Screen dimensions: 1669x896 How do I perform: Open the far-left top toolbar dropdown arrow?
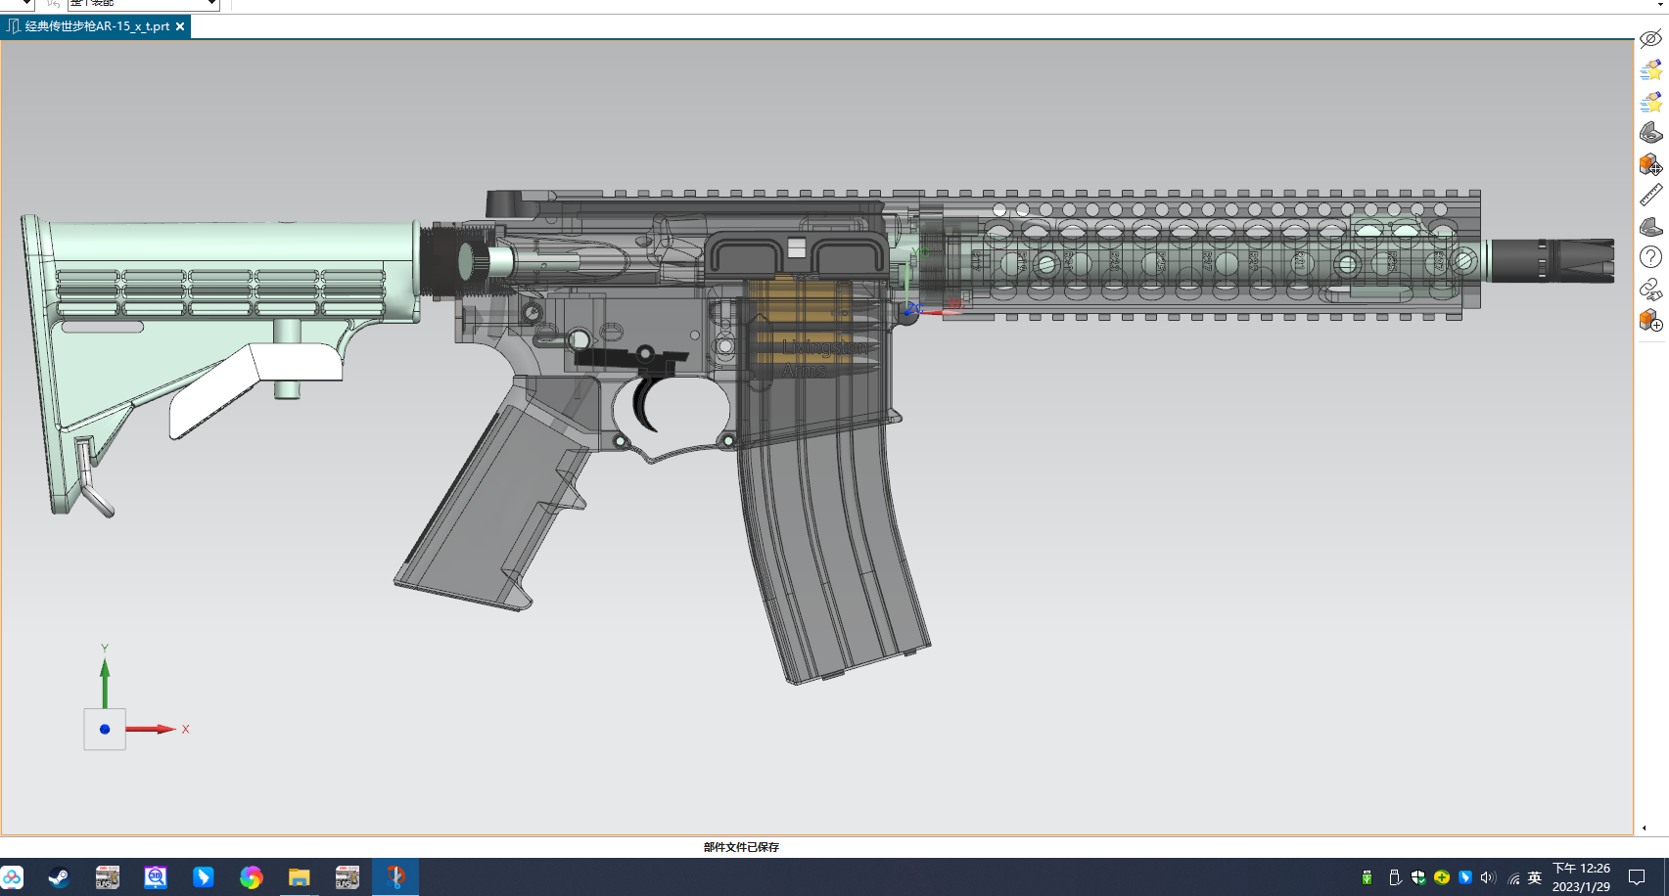pos(26,4)
